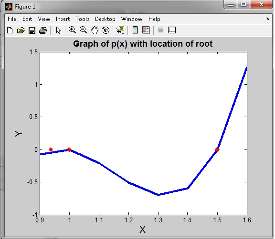Click the red root marker at x=1.5
This screenshot has width=275, height=239.
(x=217, y=149)
